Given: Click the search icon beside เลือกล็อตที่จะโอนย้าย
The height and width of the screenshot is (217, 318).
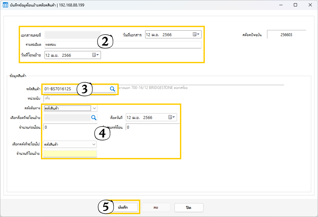Looking at the screenshot, I should [94, 118].
